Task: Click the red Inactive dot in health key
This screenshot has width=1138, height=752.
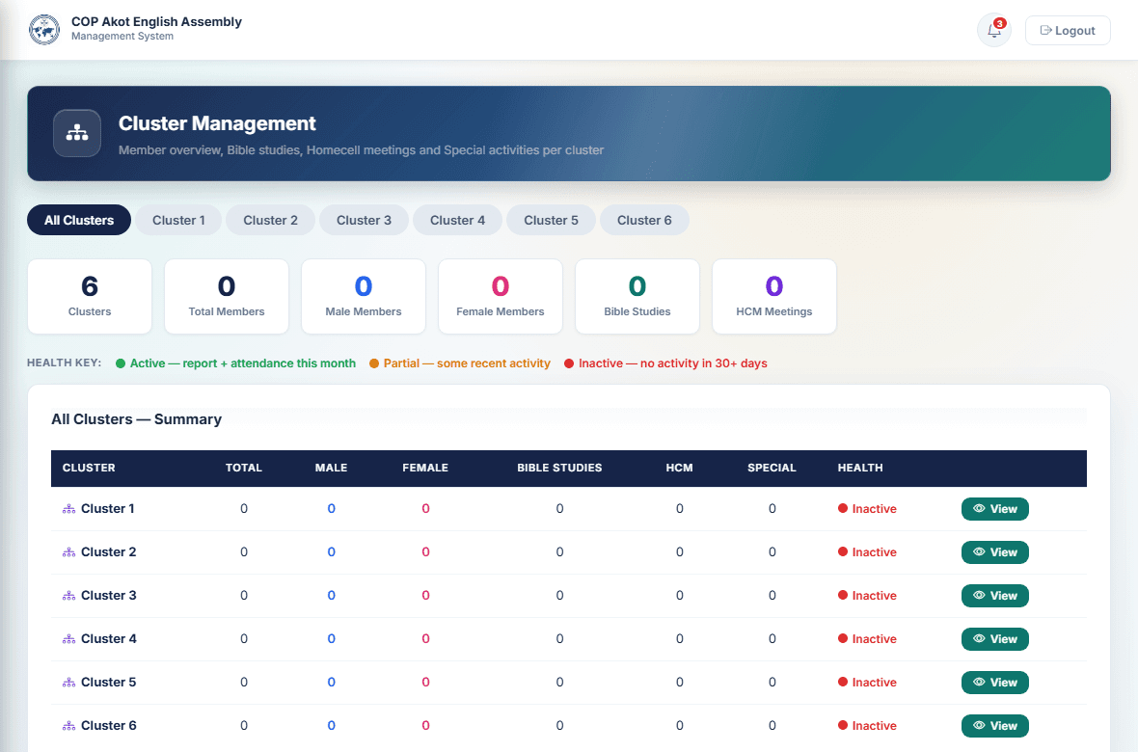Action: coord(569,363)
